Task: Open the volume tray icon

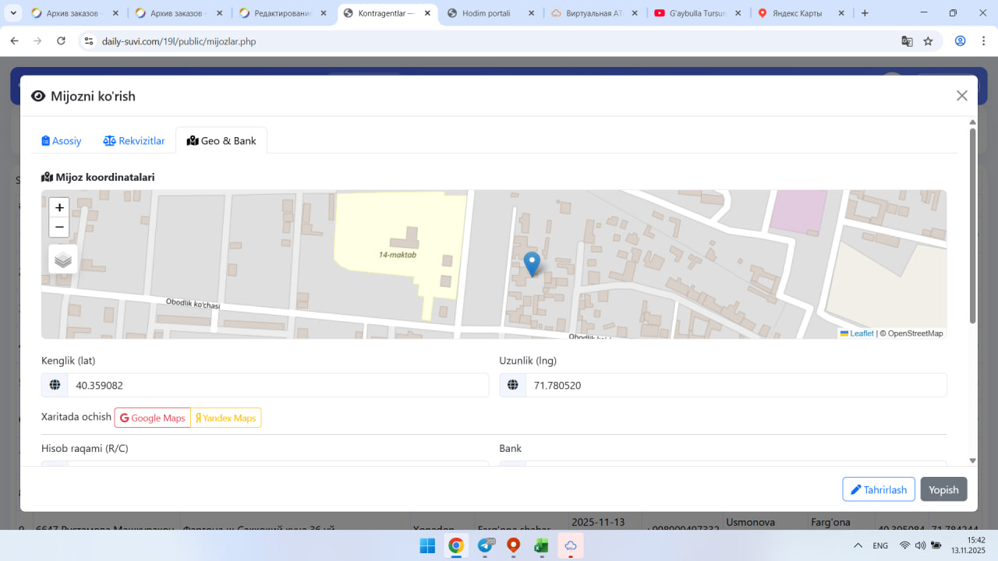Action: [x=920, y=545]
